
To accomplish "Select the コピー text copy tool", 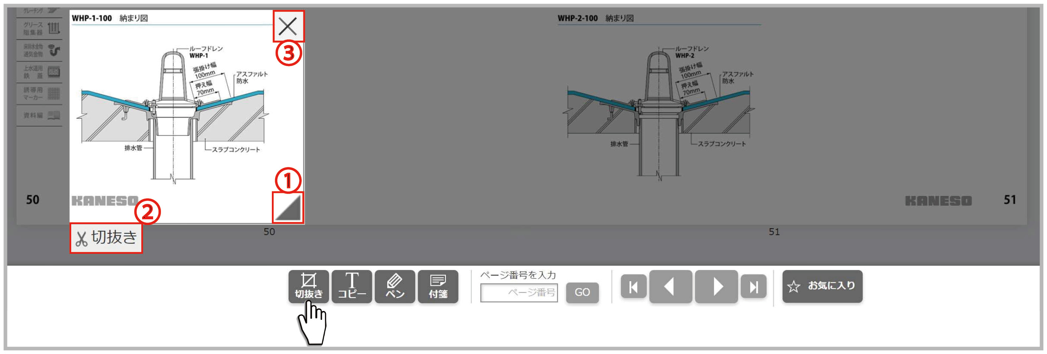I will click(x=352, y=286).
